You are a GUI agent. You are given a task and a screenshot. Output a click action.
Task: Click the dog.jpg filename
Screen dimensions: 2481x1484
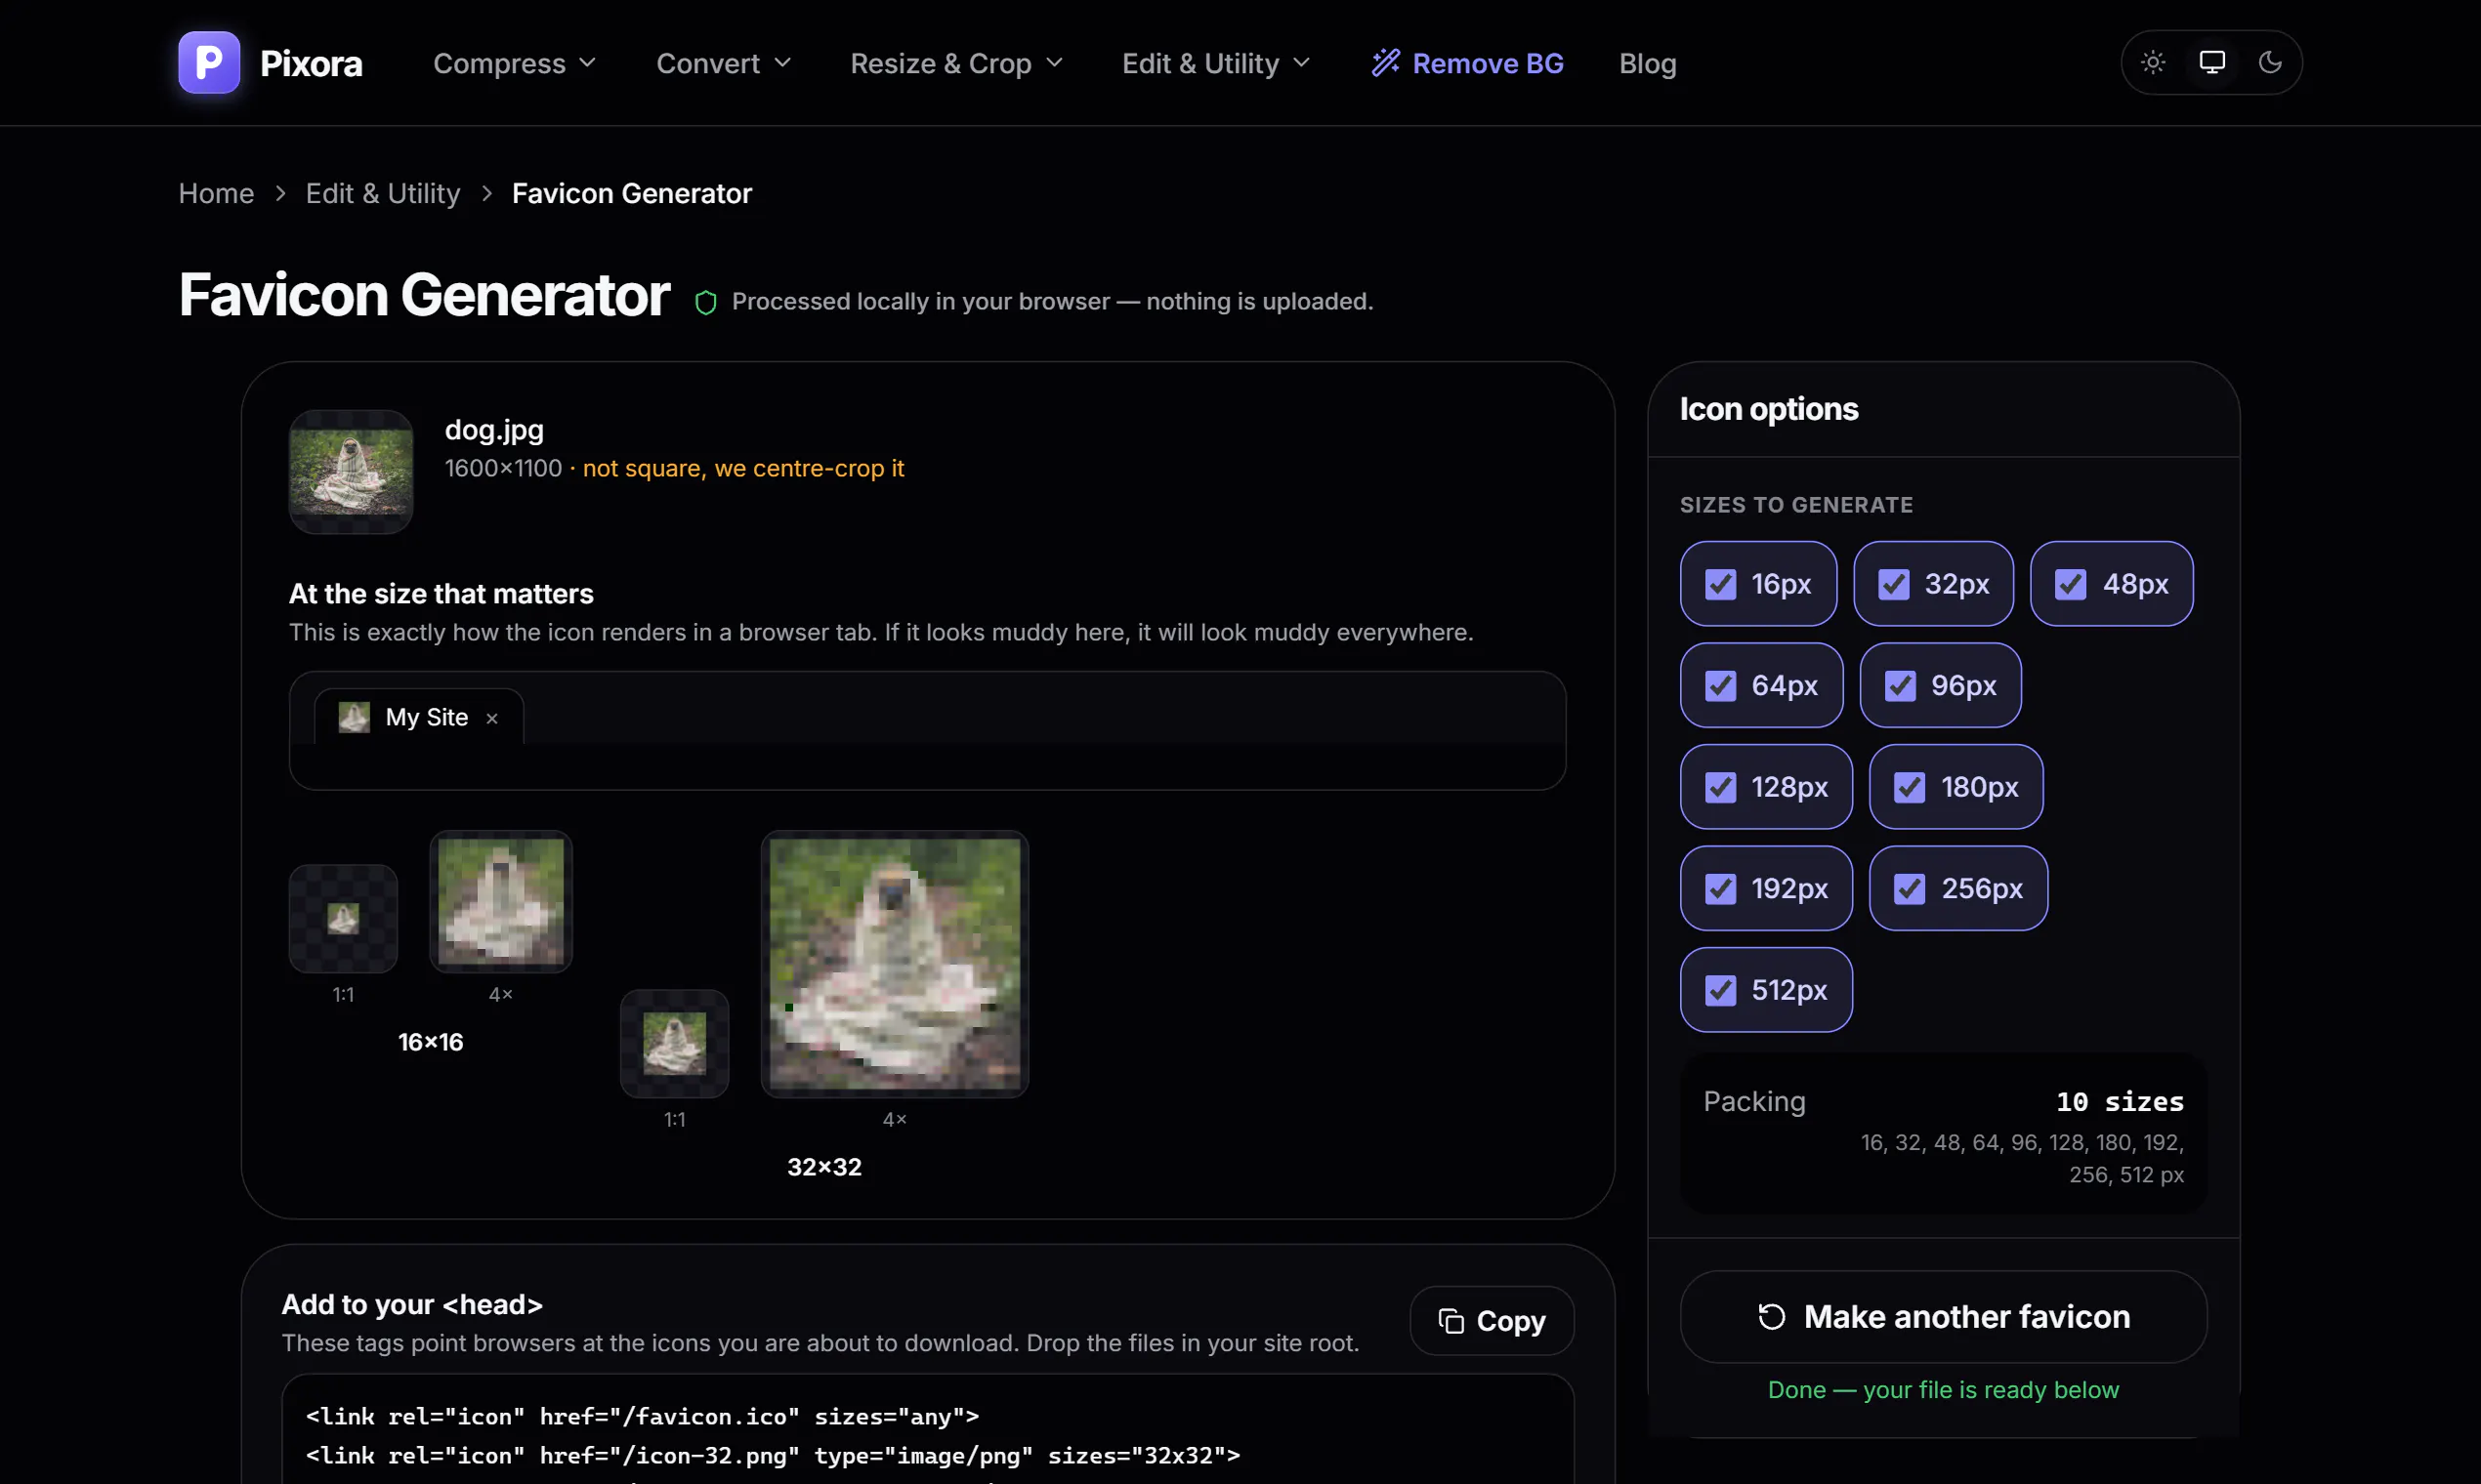pyautogui.click(x=494, y=430)
